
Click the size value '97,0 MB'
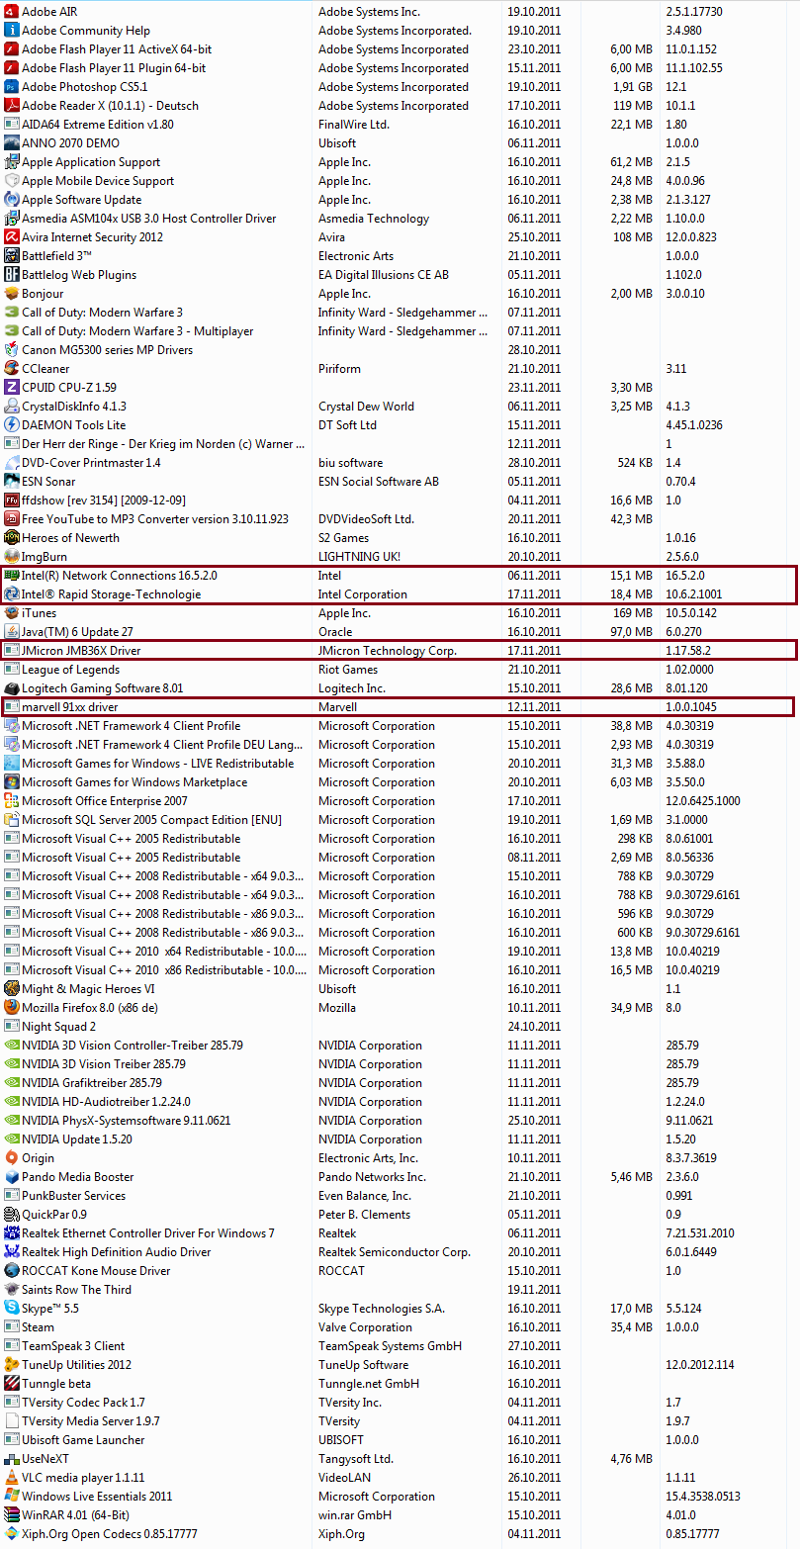pyautogui.click(x=631, y=632)
